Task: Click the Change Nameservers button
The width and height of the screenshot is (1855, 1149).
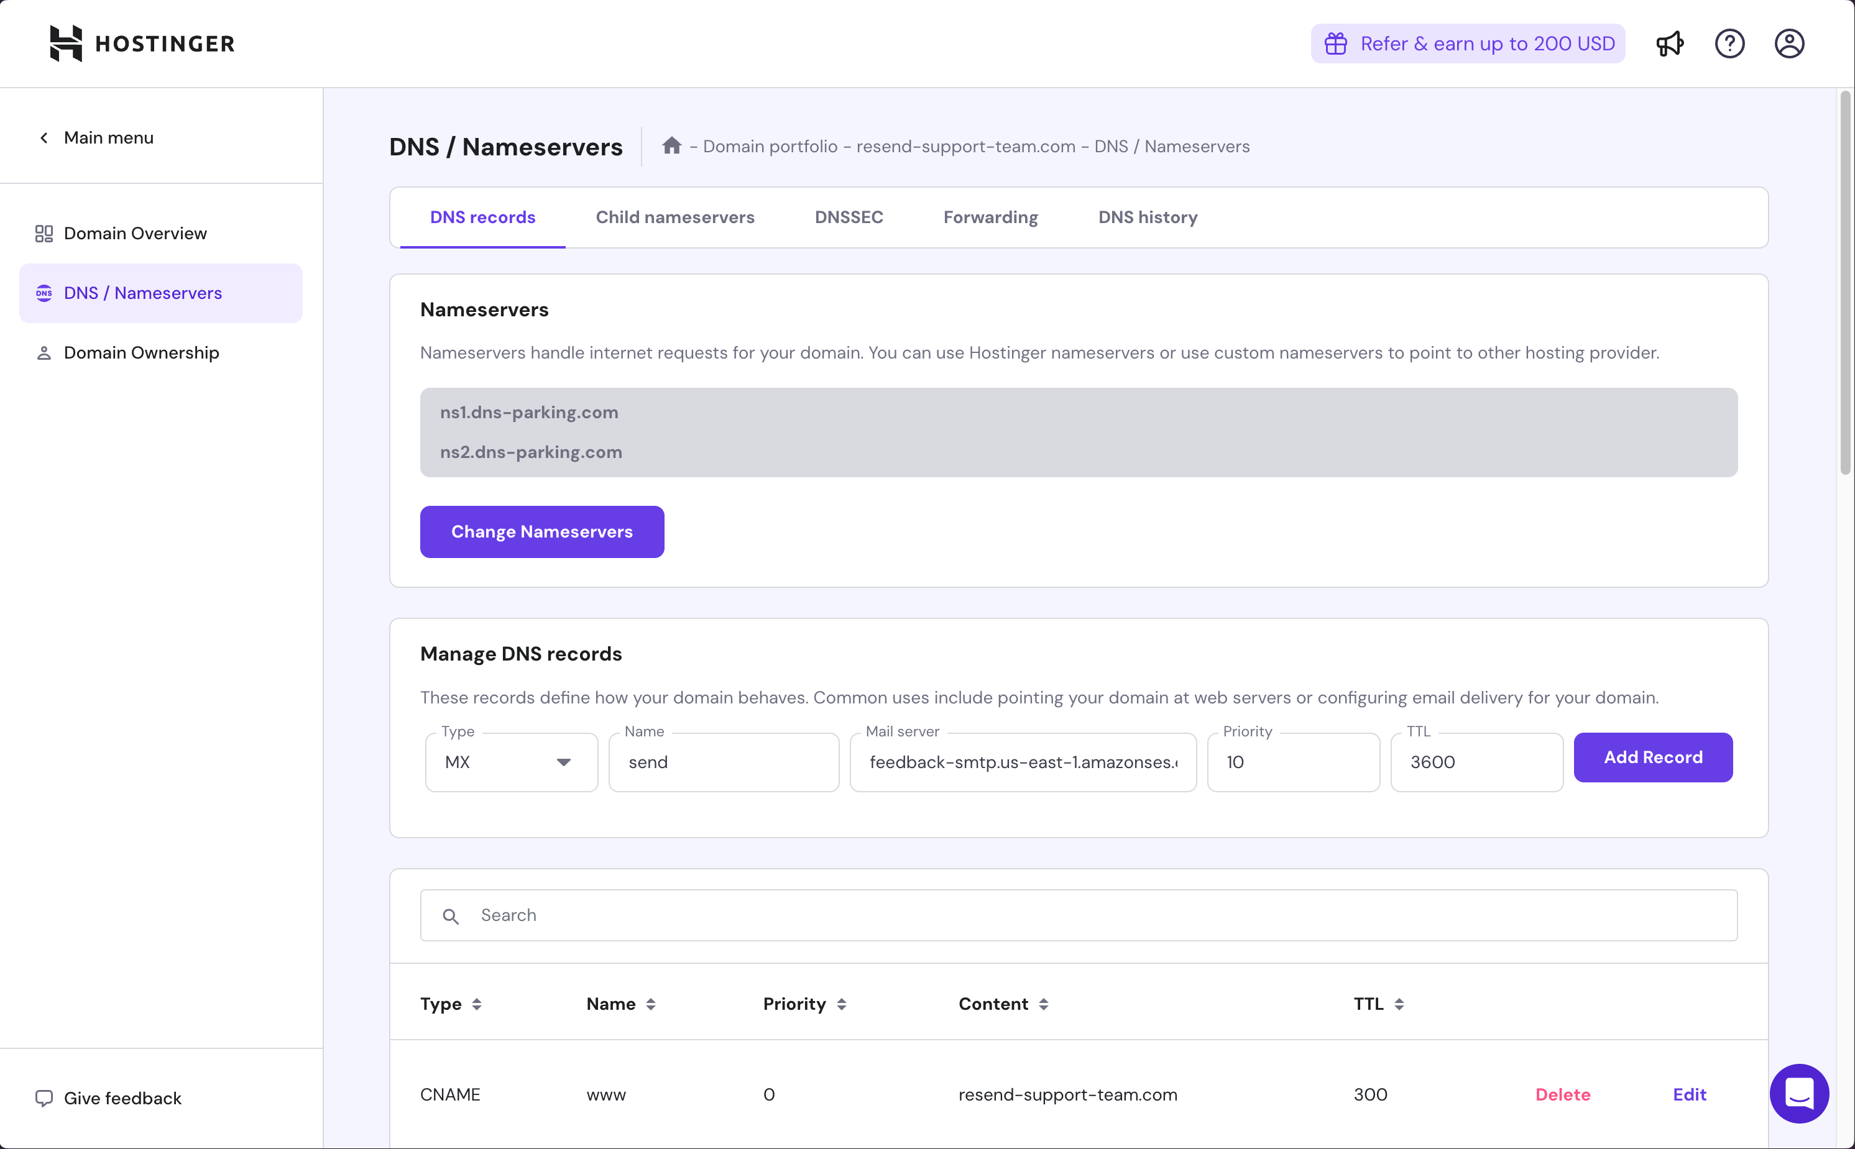Action: coord(542,532)
